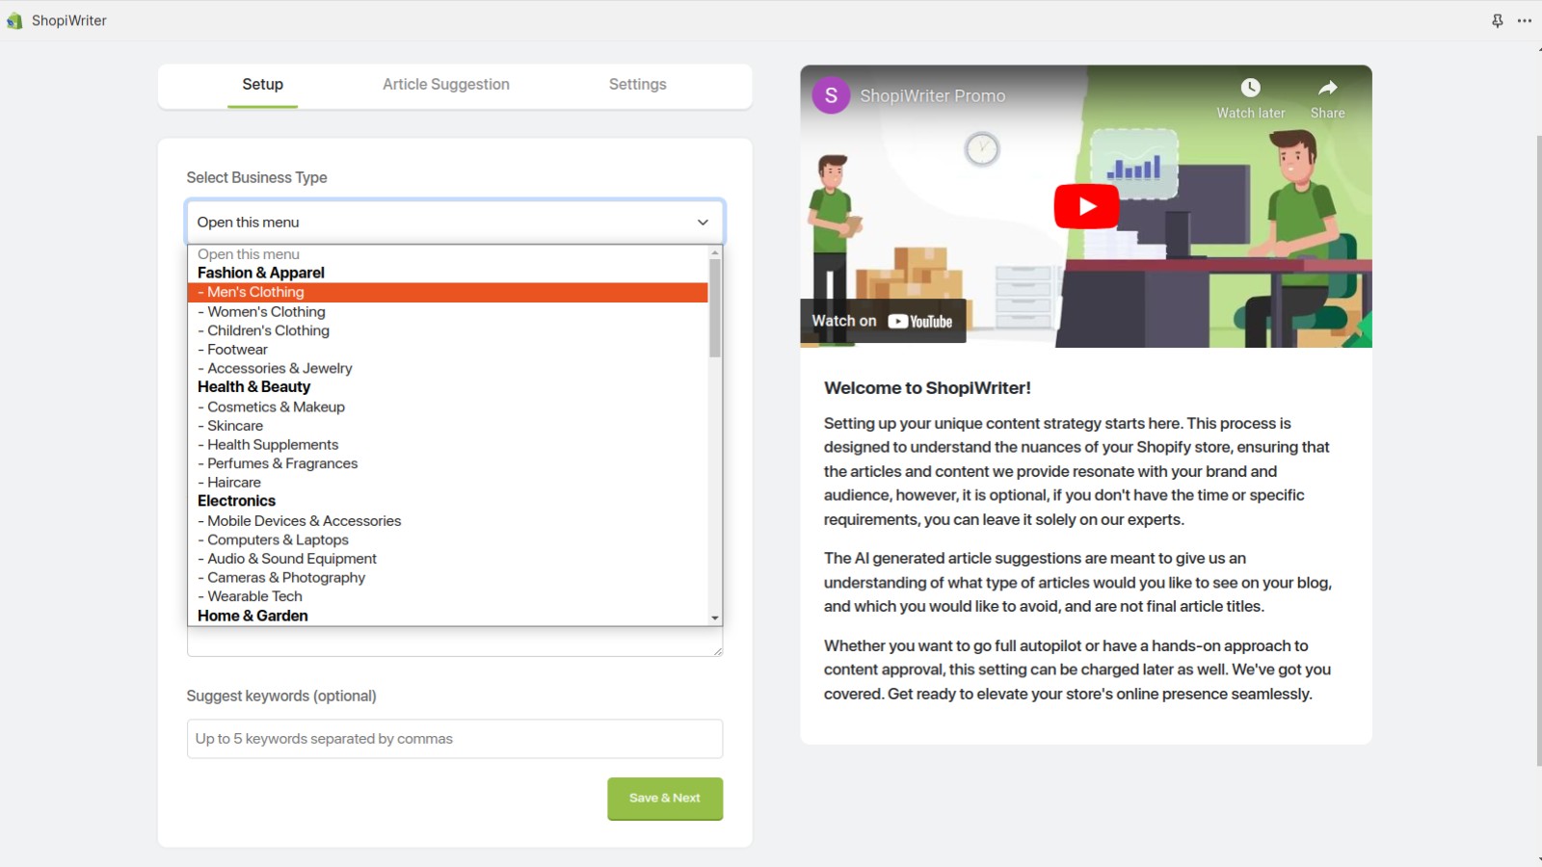Image resolution: width=1542 pixels, height=867 pixels.
Task: Click the Select Business Type label
Action: (x=256, y=178)
